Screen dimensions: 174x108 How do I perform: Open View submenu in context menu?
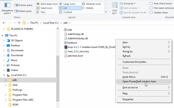[x=144, y=42]
